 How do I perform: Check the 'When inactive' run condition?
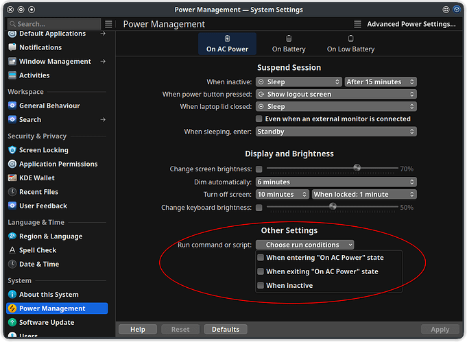coord(261,286)
